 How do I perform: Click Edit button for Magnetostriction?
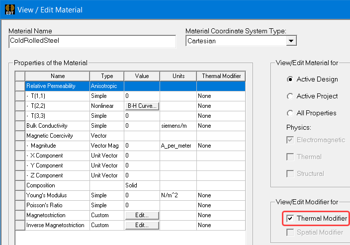[142, 215]
